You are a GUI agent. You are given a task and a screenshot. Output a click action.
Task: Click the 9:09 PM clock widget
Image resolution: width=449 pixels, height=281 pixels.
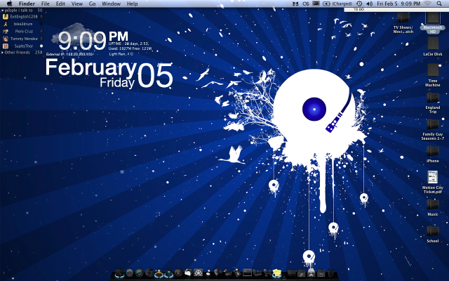[x=93, y=41]
